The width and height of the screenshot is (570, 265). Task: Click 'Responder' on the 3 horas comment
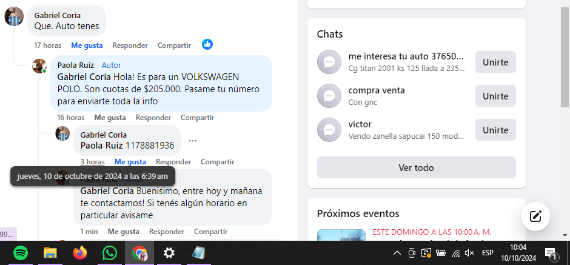pos(173,162)
